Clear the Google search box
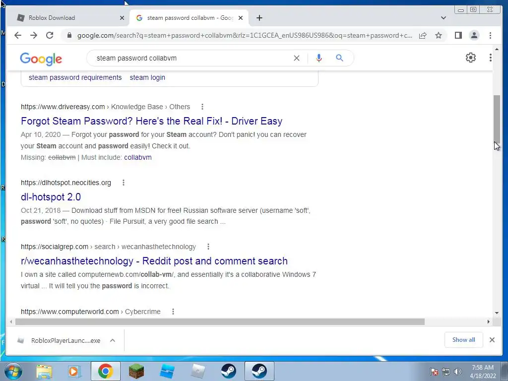The image size is (508, 381). click(x=297, y=58)
